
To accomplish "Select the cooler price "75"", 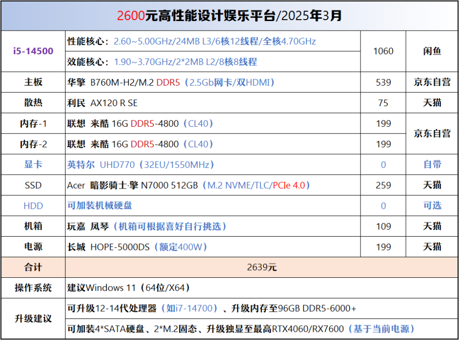I will [x=383, y=103].
